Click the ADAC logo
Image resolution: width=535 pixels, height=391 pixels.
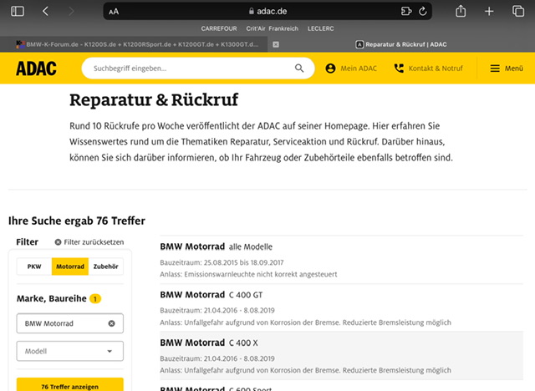[x=36, y=69]
